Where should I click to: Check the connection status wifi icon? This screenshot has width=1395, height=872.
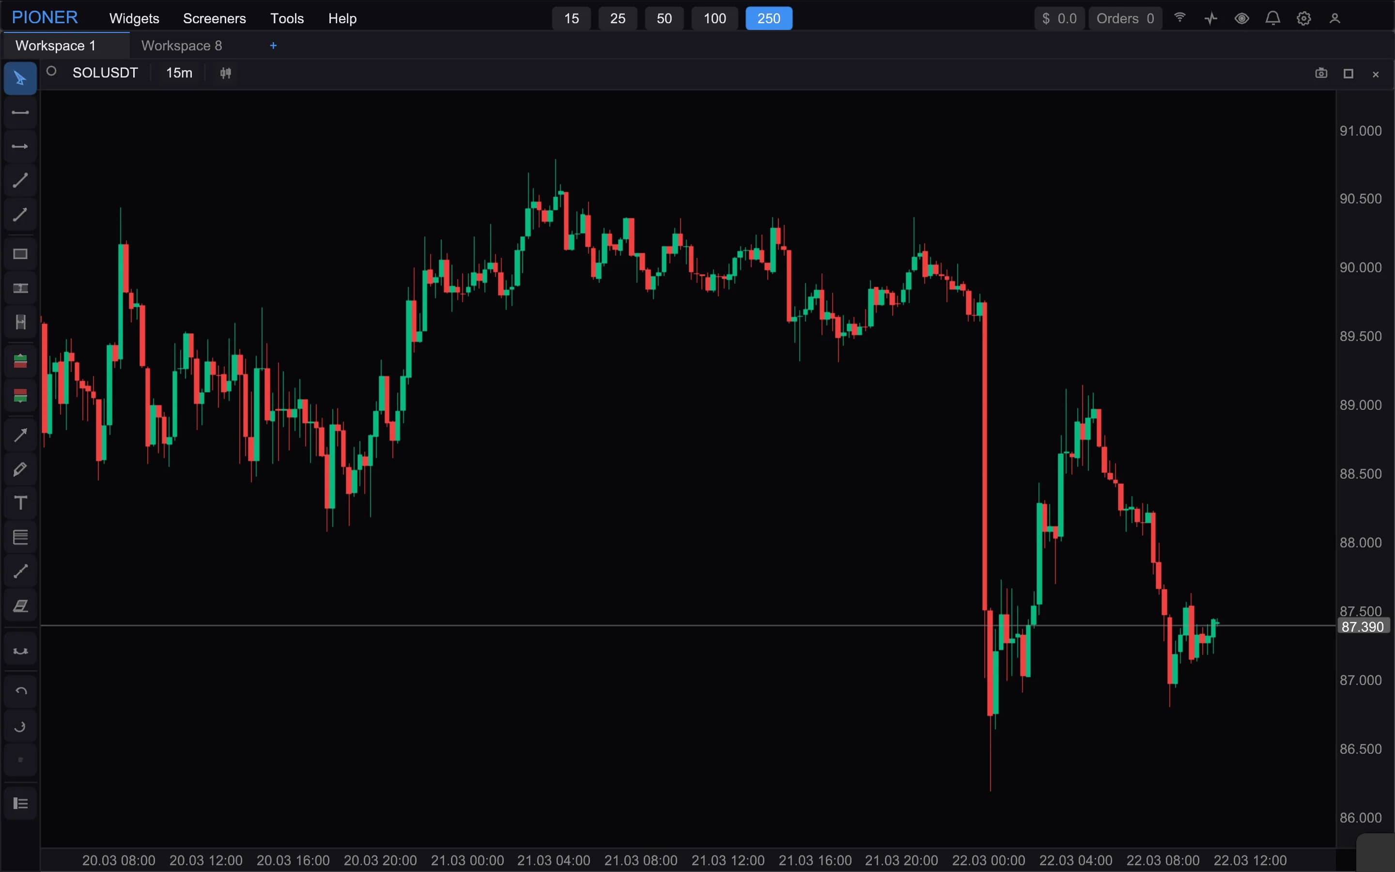click(x=1180, y=18)
